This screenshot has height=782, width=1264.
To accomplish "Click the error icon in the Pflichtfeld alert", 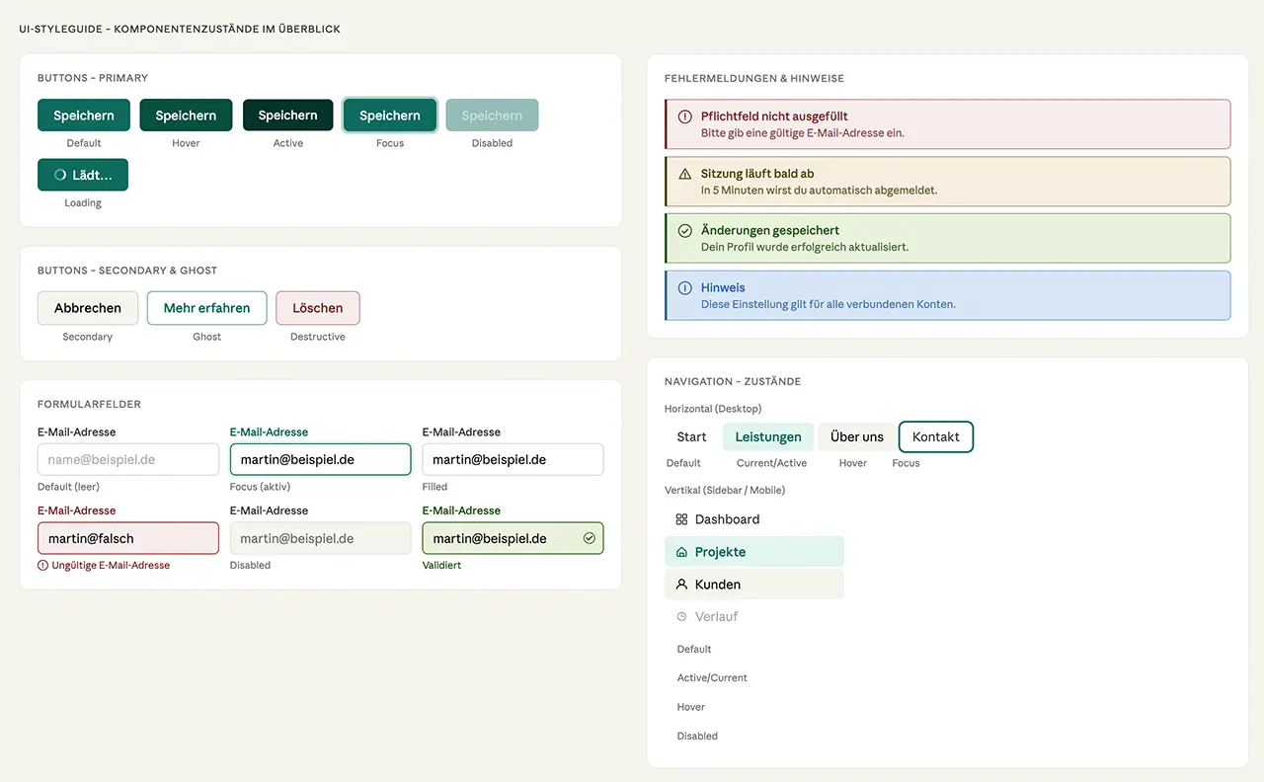I will [685, 116].
